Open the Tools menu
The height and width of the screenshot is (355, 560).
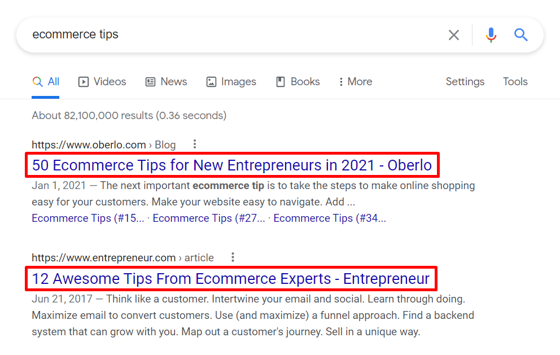pyautogui.click(x=515, y=82)
